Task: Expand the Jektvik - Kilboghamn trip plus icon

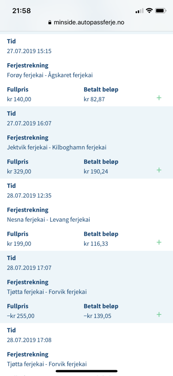Action: [159, 170]
